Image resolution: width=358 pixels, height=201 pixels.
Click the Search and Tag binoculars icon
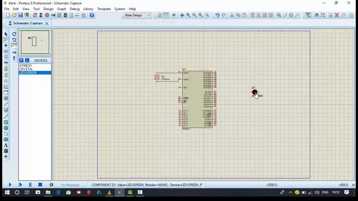pos(317,15)
